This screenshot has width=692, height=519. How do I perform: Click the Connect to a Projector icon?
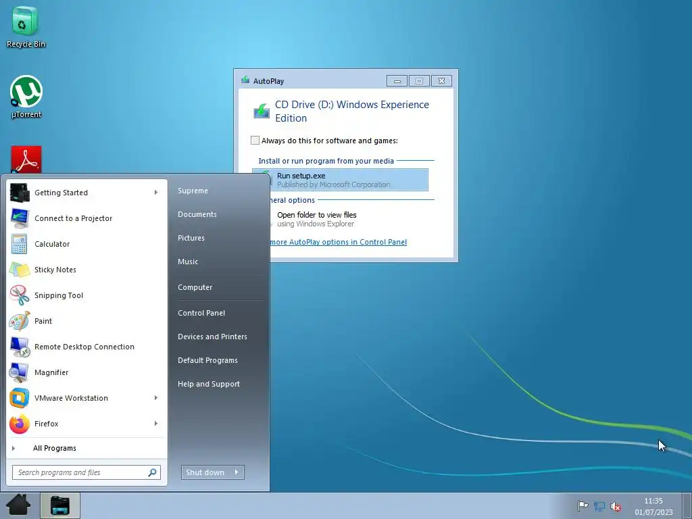pos(20,218)
